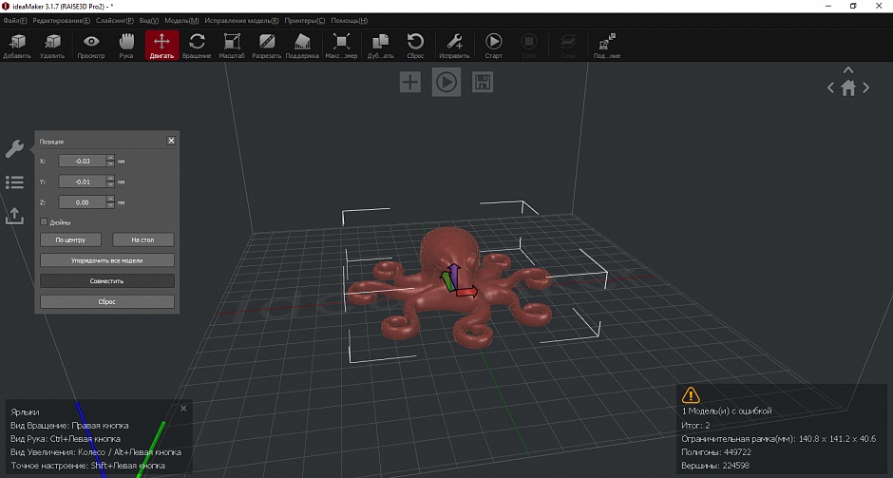
Task: Open the Поддержка (Support) tool
Action: (x=302, y=45)
